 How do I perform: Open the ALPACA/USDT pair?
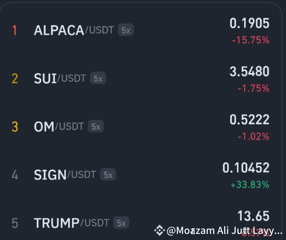tap(74, 30)
